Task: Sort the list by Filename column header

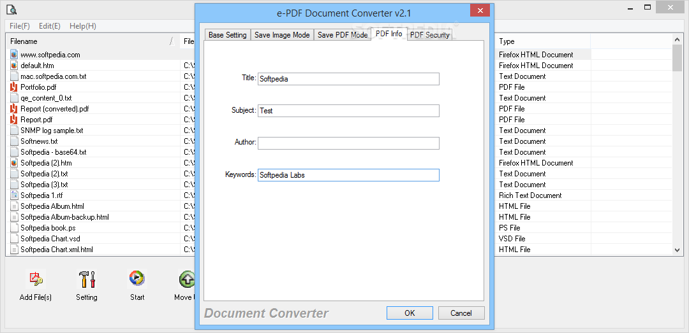Action: click(x=93, y=41)
